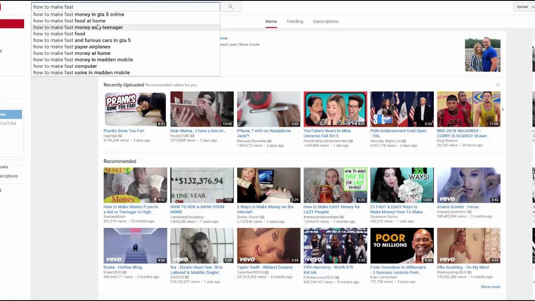Click 'Ellie Goulding - On My Mind' title

pyautogui.click(x=463, y=267)
